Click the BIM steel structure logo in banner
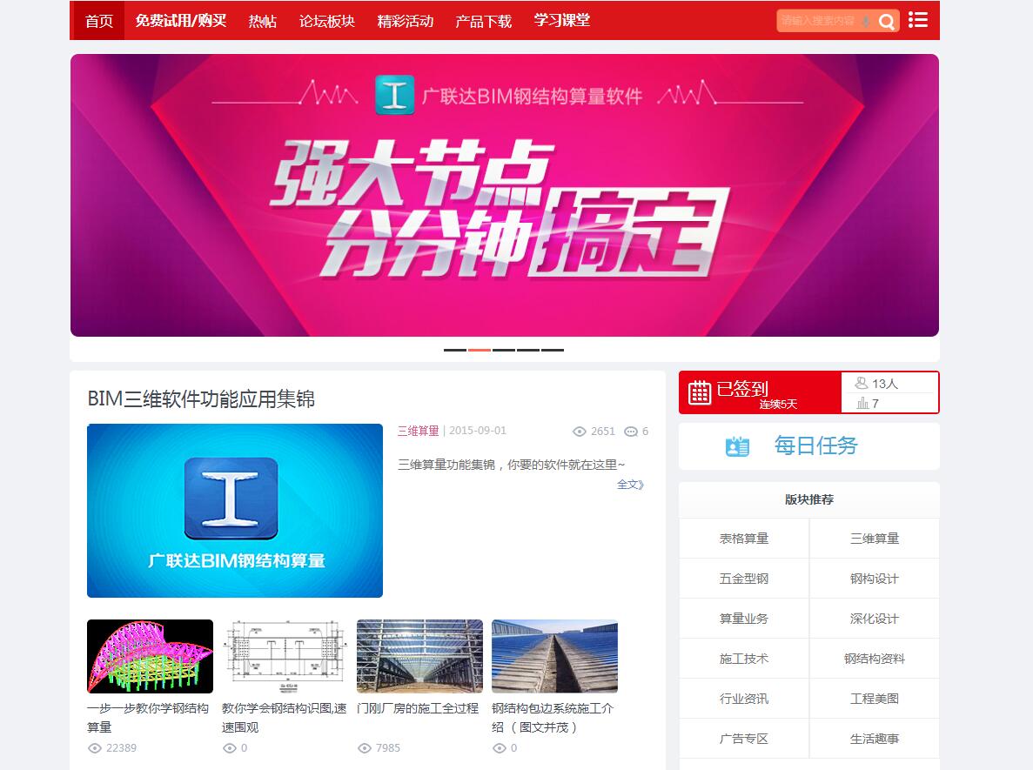Screen dimensions: 1033x770 [394, 95]
